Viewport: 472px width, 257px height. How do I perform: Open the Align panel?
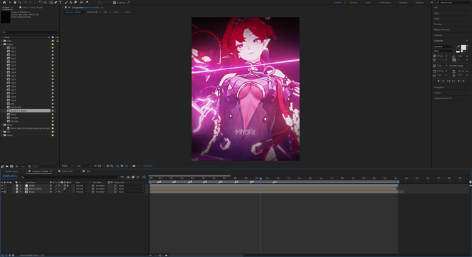click(437, 13)
